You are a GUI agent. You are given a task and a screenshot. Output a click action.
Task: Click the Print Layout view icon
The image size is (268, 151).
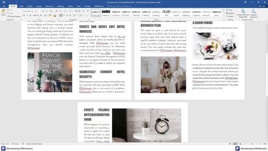(x=235, y=144)
